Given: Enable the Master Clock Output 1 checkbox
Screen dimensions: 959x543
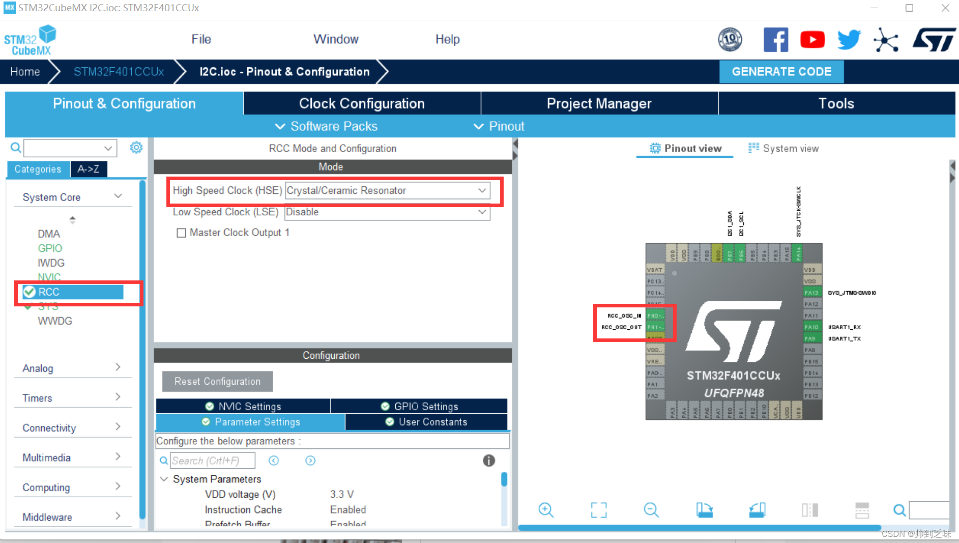Looking at the screenshot, I should tap(181, 233).
